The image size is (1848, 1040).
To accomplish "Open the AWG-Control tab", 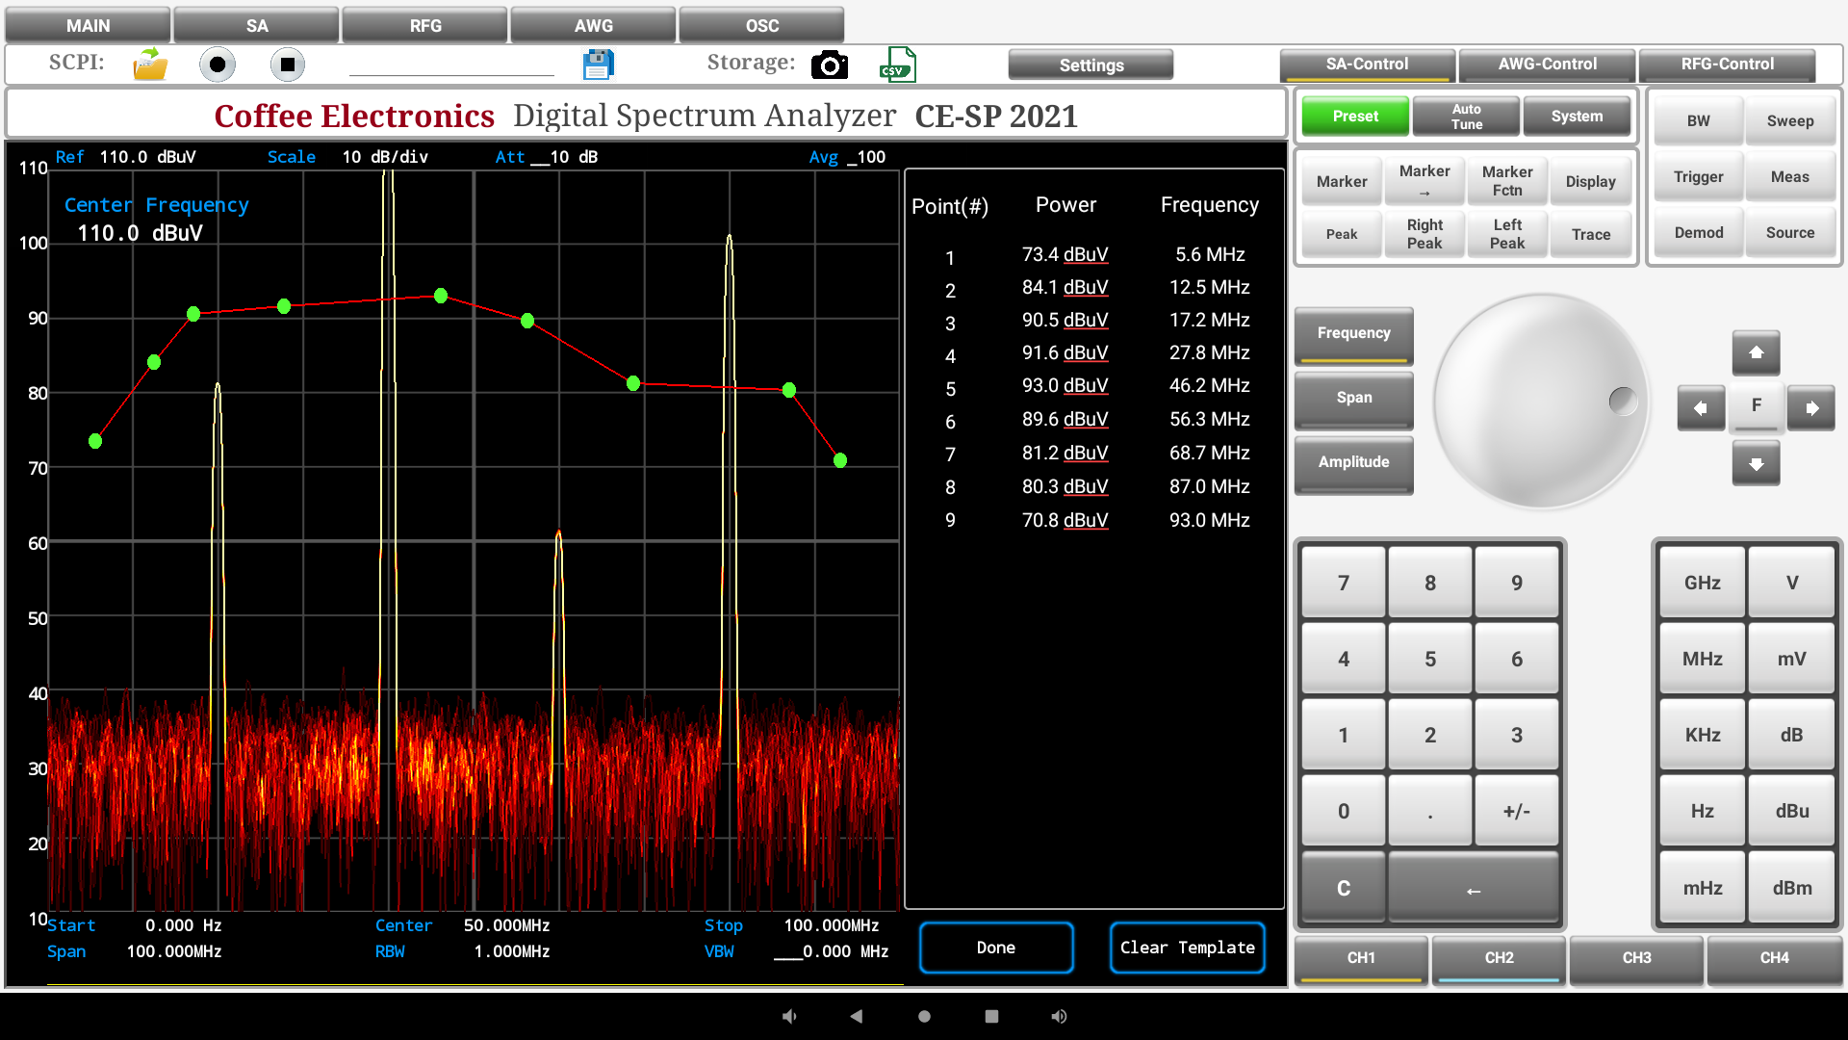I will [x=1547, y=65].
